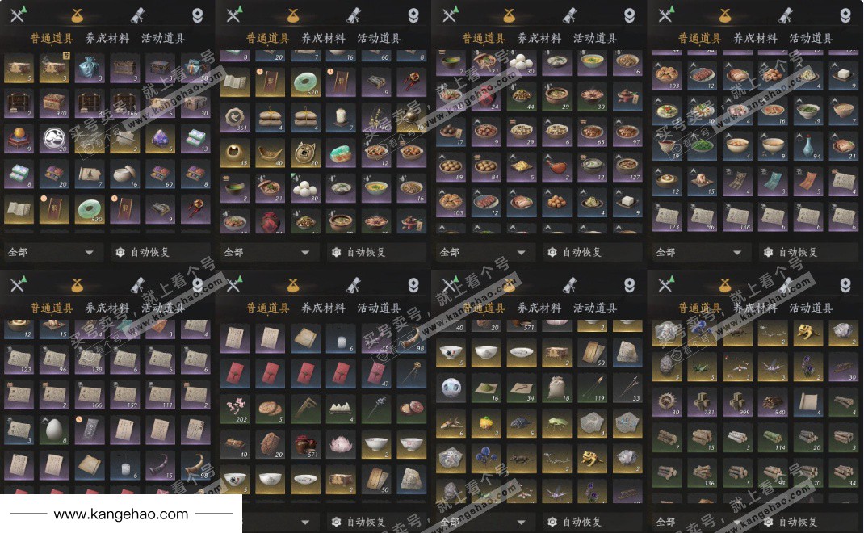Open the www.kangehao.com link label

120,514
